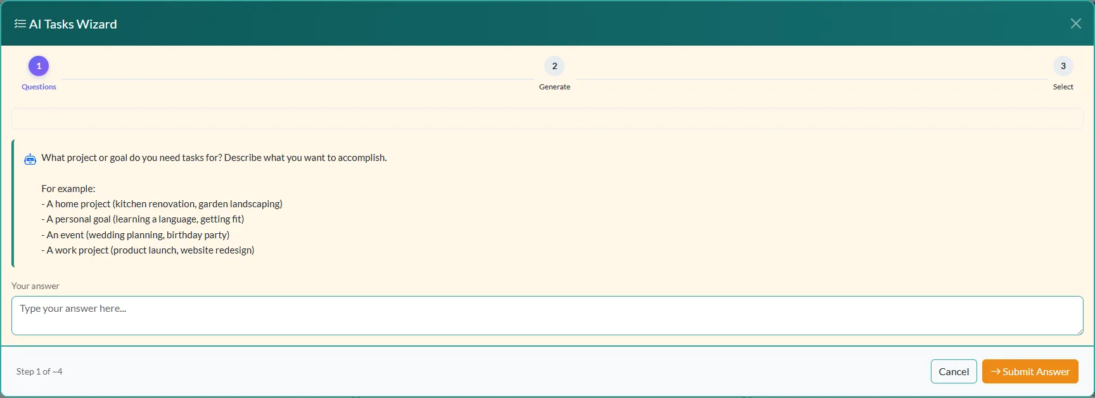Click the task list icon in the header

point(20,24)
